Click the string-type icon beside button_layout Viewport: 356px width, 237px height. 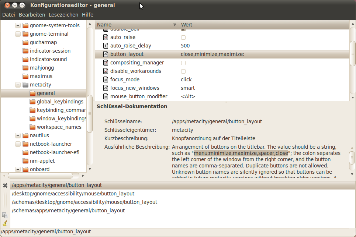coord(106,54)
